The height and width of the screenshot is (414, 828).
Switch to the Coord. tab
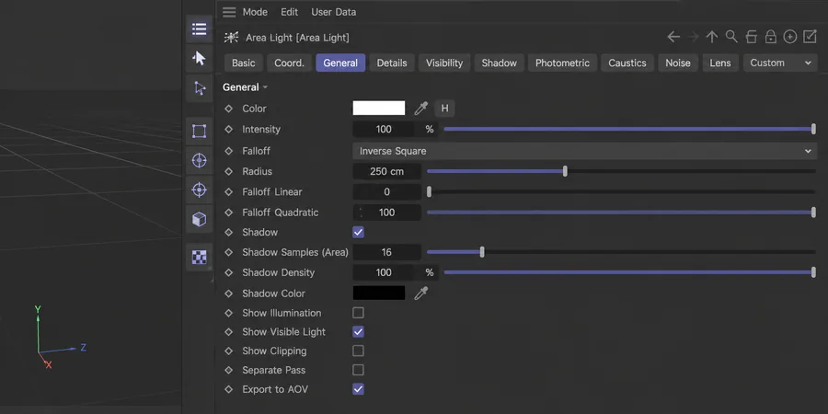coord(290,63)
